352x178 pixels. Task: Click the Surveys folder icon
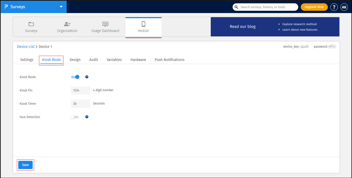(x=31, y=24)
